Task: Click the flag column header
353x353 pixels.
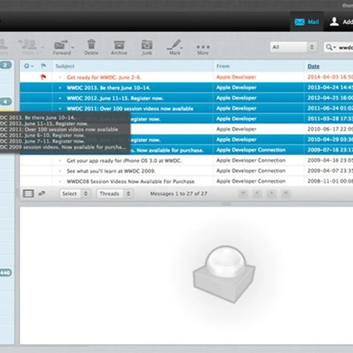Action: 43,66
